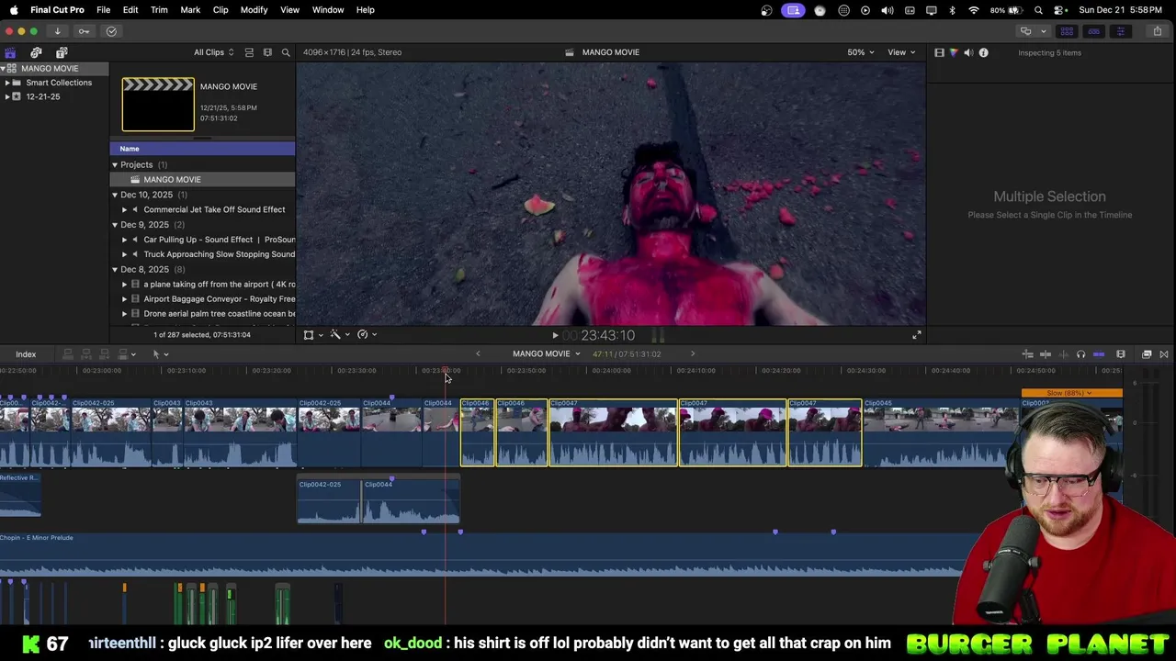Open the retime speedometer popup
The image size is (1176, 661).
tap(367, 335)
